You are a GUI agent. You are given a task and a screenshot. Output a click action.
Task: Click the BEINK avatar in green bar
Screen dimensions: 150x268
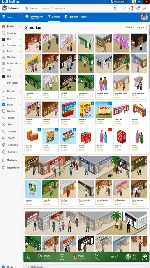click(40, 256)
